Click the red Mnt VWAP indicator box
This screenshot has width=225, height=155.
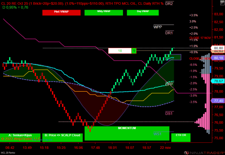[x=62, y=13]
